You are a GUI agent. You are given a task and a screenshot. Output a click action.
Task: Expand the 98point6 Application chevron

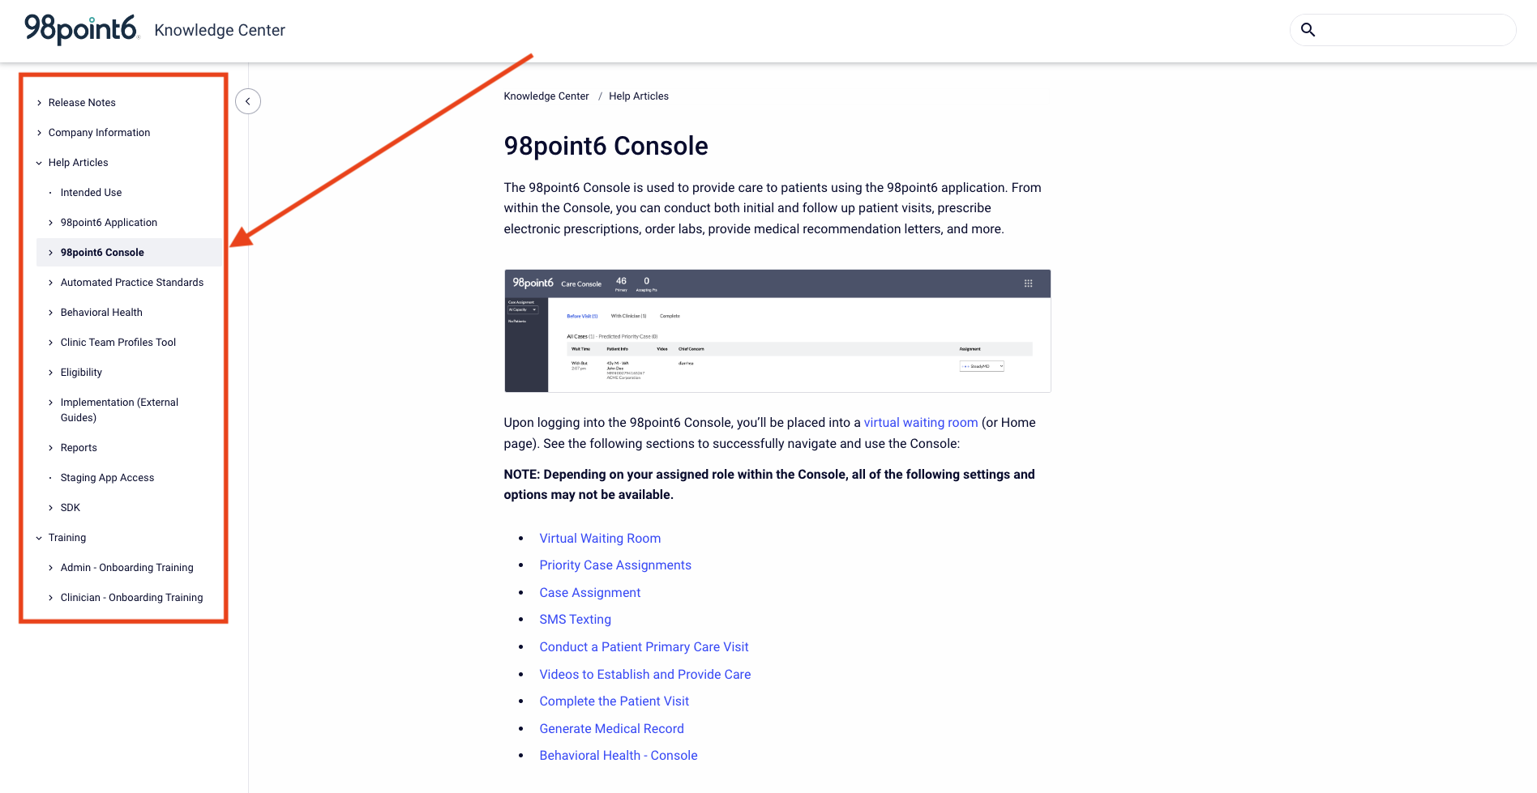pyautogui.click(x=51, y=223)
